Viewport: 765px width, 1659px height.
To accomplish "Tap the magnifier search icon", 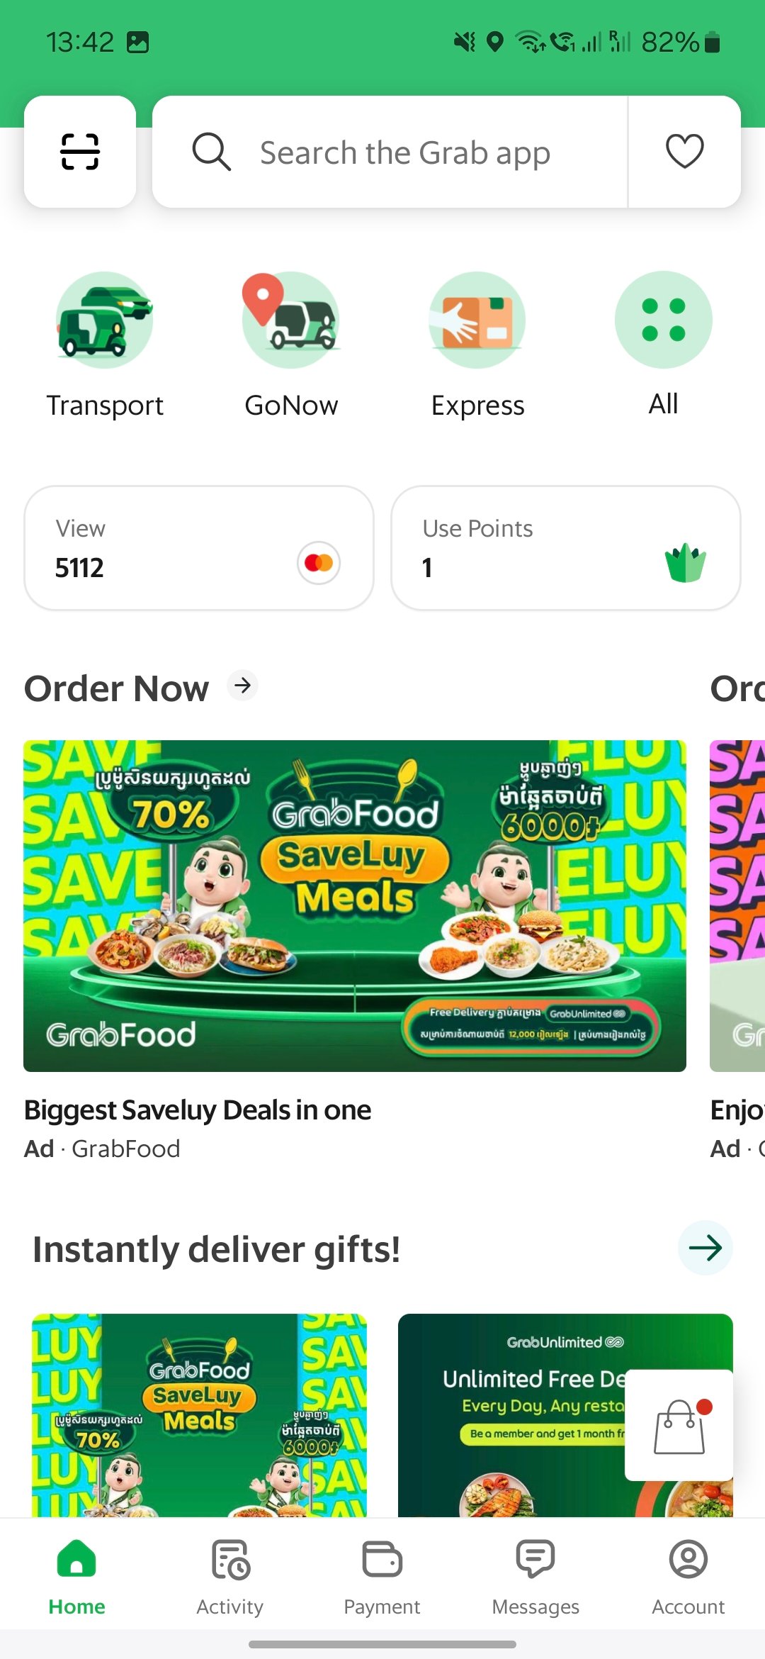I will pyautogui.click(x=211, y=152).
